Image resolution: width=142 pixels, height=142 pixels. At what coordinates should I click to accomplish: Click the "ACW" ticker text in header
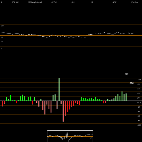click(114, 2)
